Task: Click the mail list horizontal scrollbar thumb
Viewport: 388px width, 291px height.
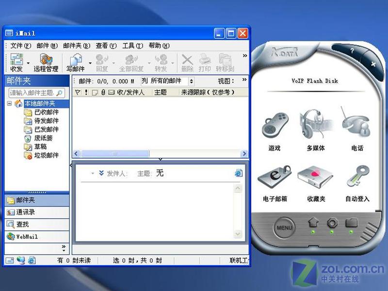Action: 115,154
